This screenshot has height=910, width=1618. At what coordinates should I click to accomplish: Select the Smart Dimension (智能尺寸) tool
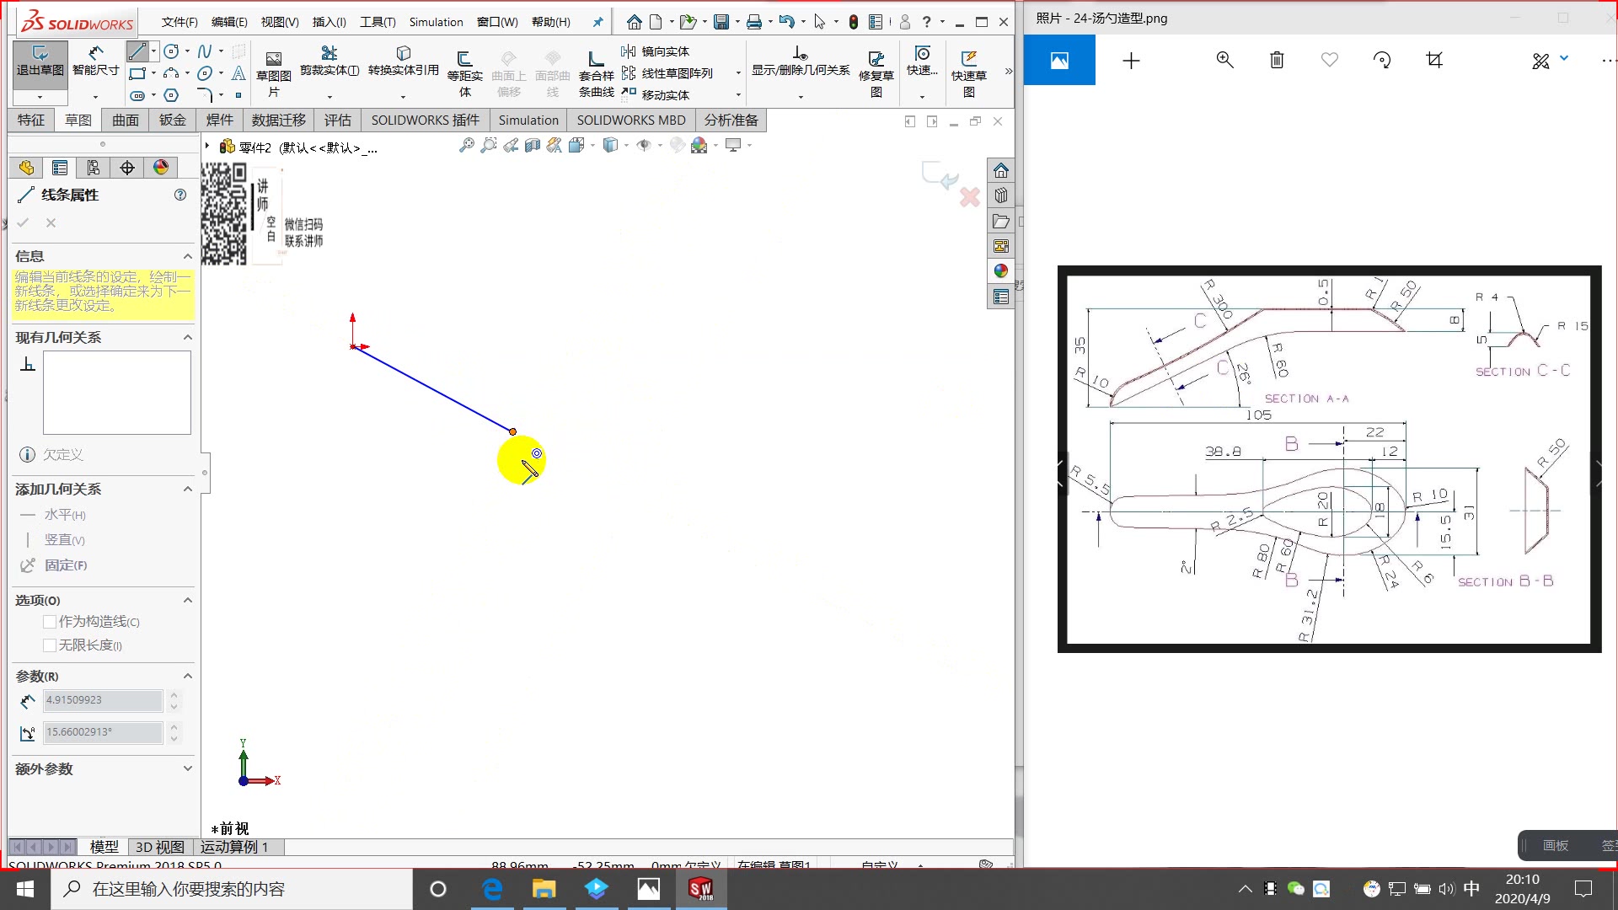click(x=95, y=60)
